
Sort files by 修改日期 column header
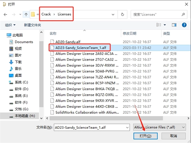tap(130, 33)
